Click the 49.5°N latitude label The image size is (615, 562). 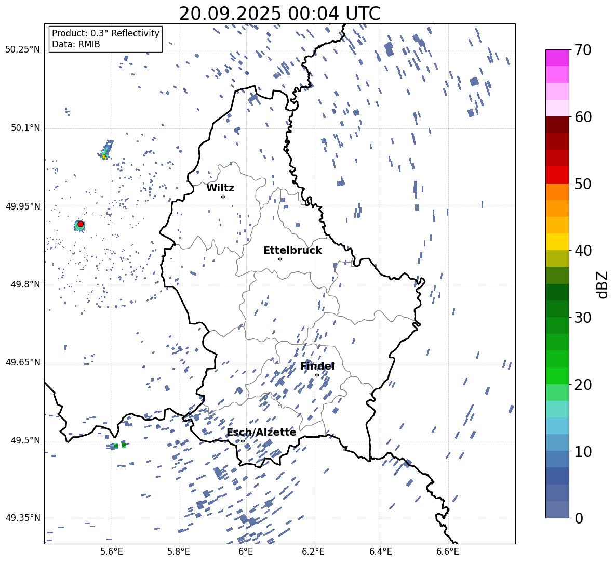coord(25,440)
